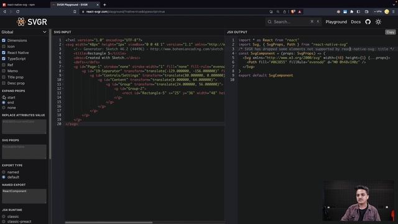Copy the JSX output with Copy button
This screenshot has height=224, width=398.
(x=390, y=32)
